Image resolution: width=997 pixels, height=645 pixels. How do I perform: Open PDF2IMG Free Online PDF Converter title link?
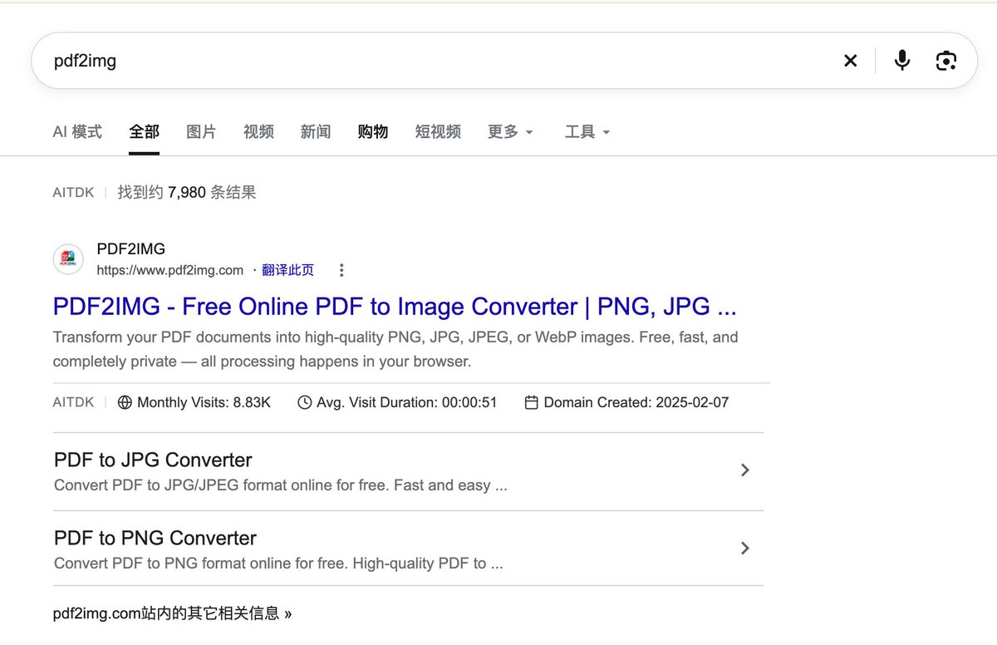pos(395,307)
